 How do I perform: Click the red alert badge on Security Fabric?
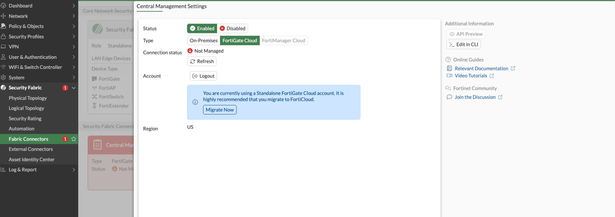point(65,88)
